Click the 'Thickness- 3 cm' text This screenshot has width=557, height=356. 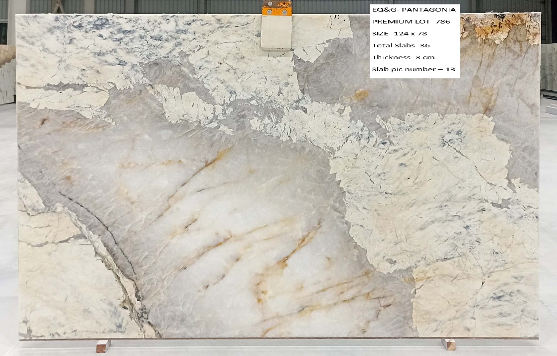point(403,57)
